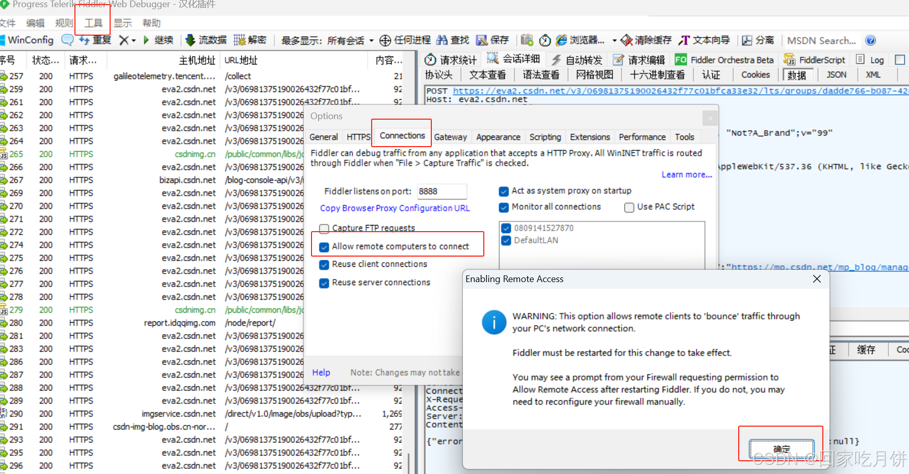Toggle Act as system proxy on startup
The image size is (909, 474).
[504, 191]
